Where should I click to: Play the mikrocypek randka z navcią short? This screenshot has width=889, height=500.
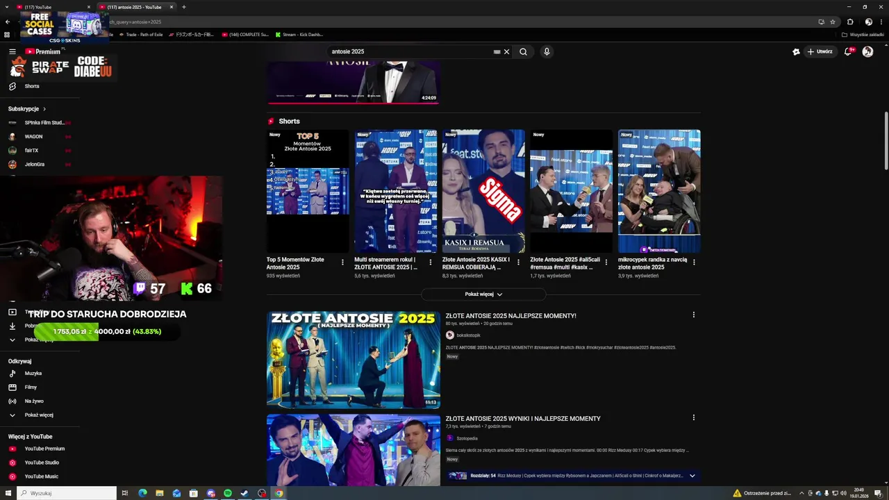click(659, 191)
